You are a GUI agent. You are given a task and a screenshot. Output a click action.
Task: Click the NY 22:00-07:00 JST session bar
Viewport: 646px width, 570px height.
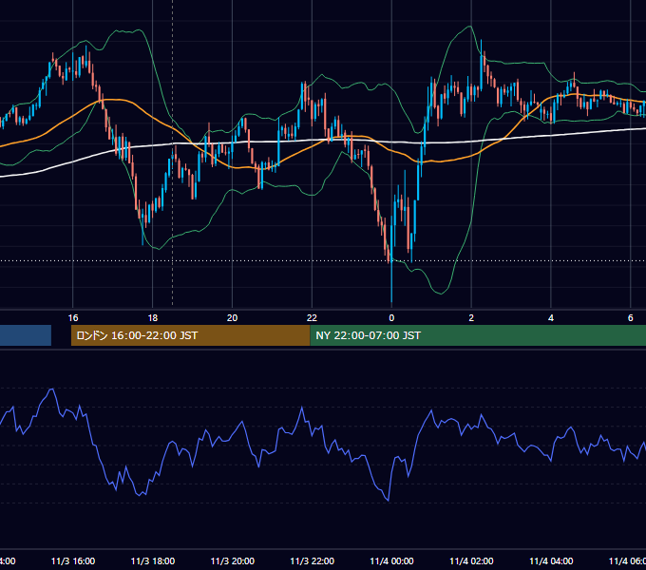(x=478, y=335)
